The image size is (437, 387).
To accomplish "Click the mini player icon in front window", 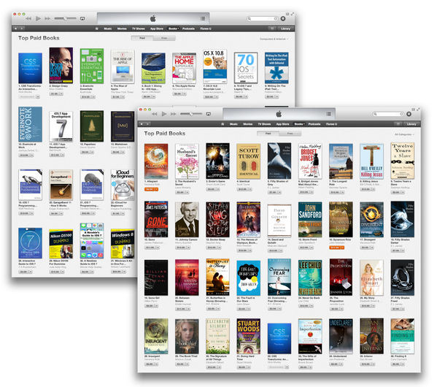I will tap(414, 110).
